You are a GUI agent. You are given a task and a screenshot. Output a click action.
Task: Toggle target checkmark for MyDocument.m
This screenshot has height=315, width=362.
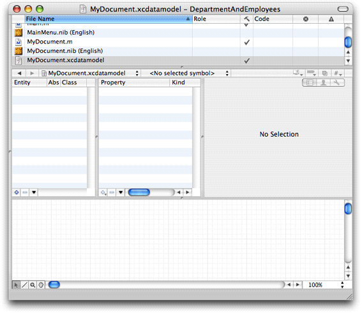247,42
